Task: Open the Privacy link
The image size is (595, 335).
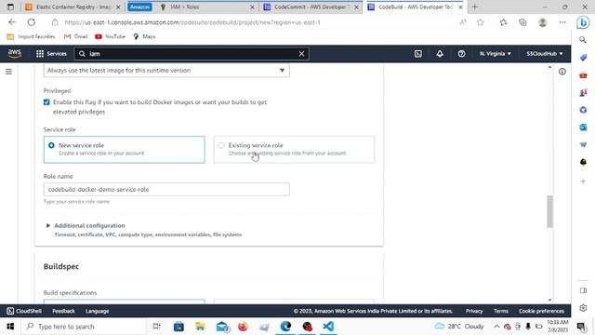Action: [474, 311]
